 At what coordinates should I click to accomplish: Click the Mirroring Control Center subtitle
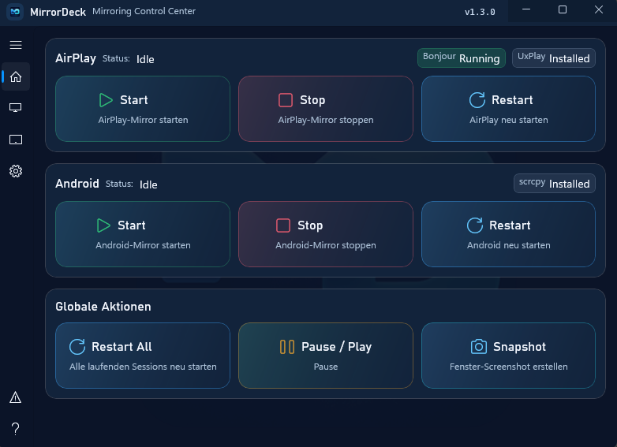point(144,11)
